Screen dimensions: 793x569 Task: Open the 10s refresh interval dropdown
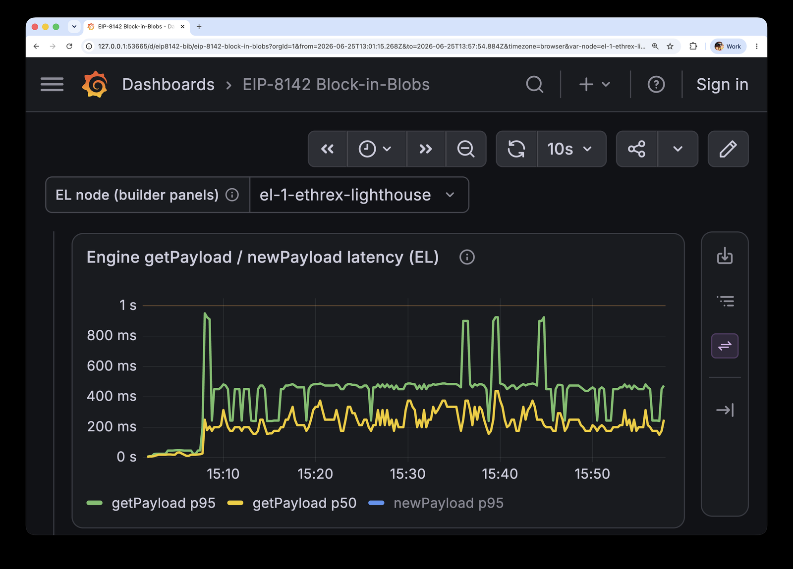[571, 149]
